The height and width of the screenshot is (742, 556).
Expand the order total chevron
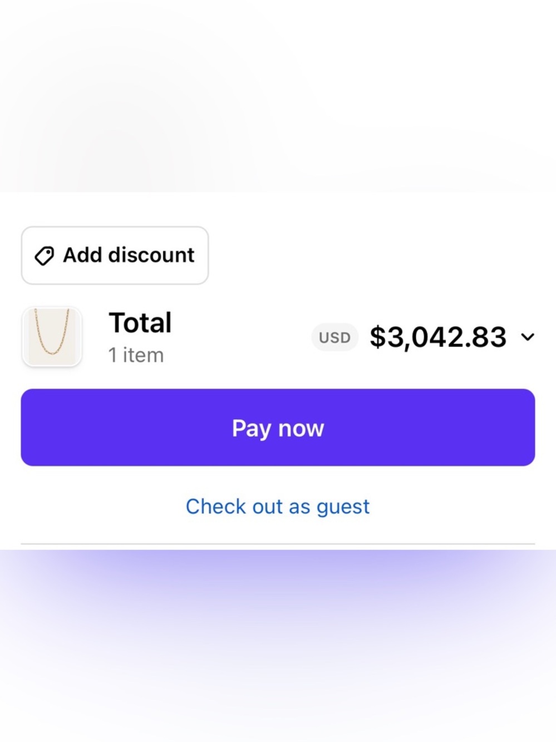[x=528, y=337]
